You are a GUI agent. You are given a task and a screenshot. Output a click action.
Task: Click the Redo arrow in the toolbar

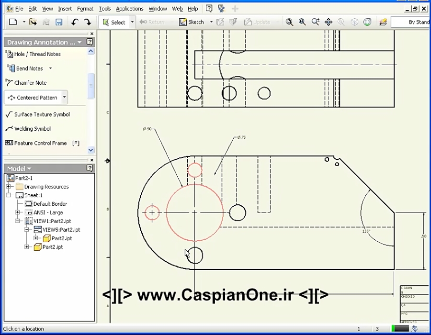point(87,22)
